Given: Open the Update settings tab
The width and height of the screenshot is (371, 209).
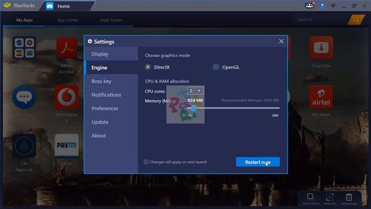Looking at the screenshot, I should point(111,122).
